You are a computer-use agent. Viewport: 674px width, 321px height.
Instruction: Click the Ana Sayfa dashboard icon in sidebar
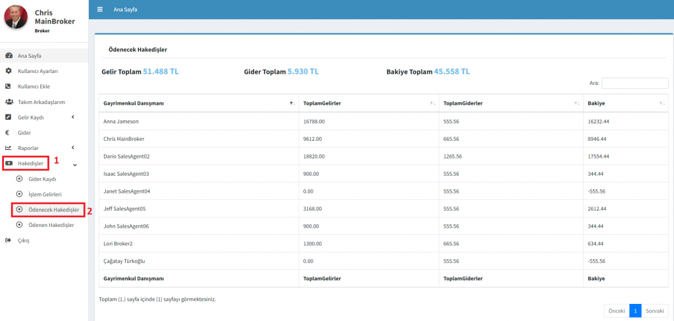9,56
